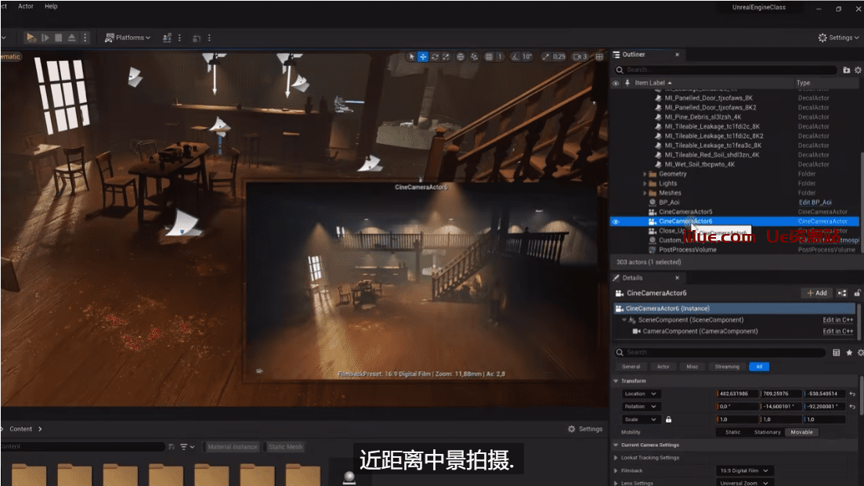Click the surface snapping icon
The image size is (864, 486).
coord(475,57)
